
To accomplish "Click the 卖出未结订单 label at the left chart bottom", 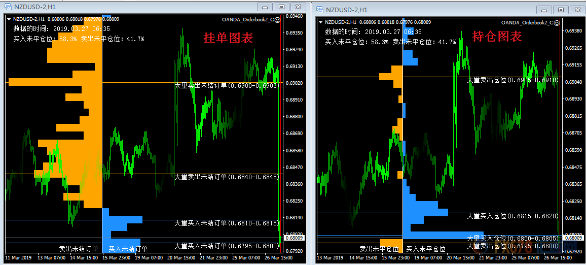I will (x=79, y=249).
